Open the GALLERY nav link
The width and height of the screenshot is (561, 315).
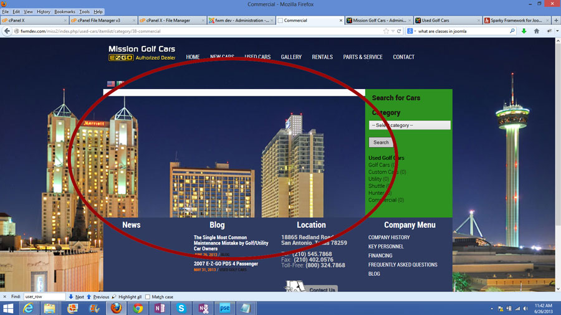[x=291, y=57]
